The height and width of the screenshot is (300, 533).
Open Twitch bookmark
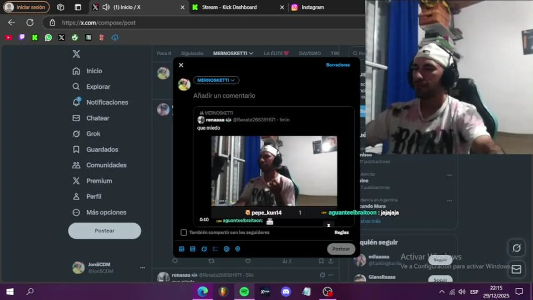click(x=22, y=37)
